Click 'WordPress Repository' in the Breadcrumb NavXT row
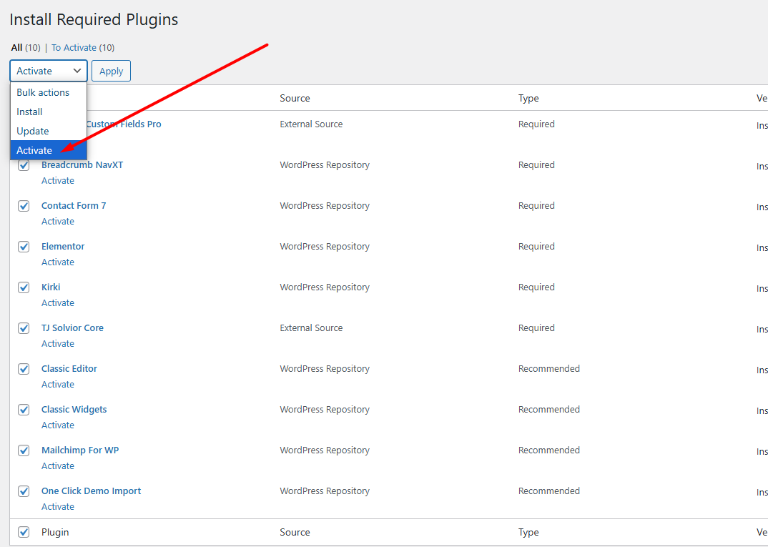This screenshot has width=768, height=547. click(325, 165)
